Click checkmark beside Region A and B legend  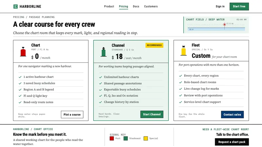[x=20, y=90]
